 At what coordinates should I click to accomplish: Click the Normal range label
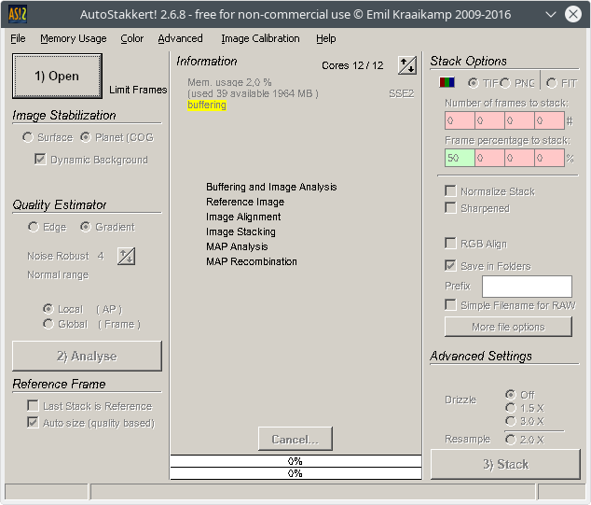[x=58, y=274]
